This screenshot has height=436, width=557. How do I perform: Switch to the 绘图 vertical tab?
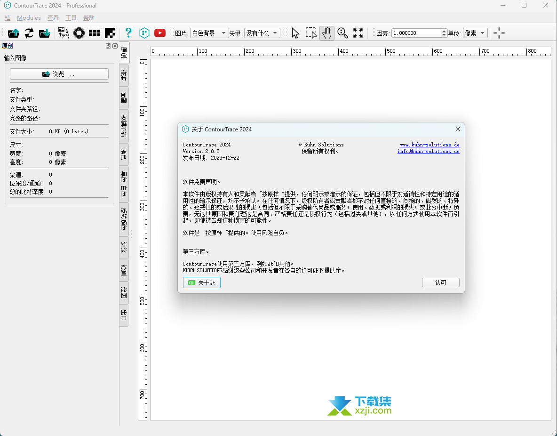click(124, 293)
